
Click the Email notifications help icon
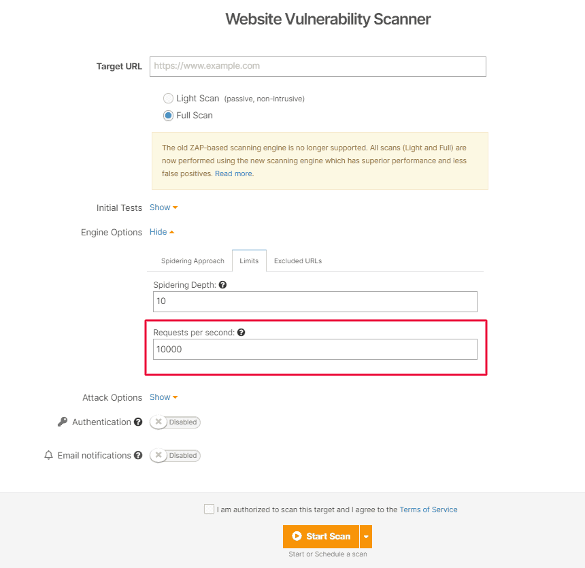tap(138, 456)
